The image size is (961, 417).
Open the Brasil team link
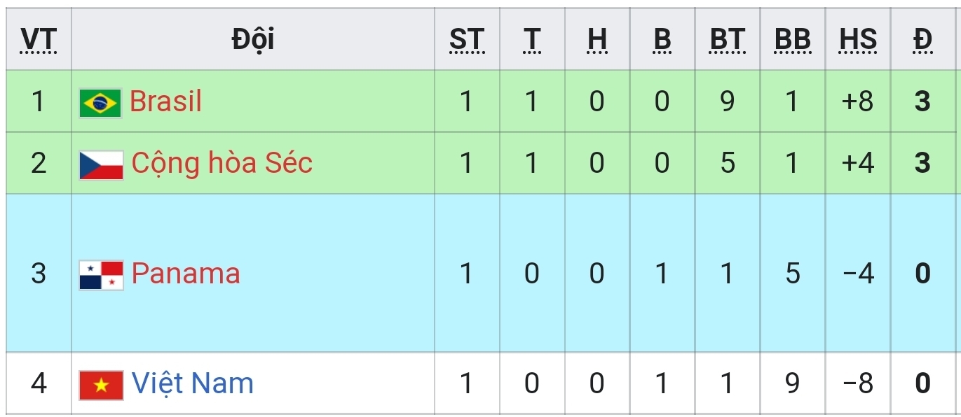click(165, 101)
